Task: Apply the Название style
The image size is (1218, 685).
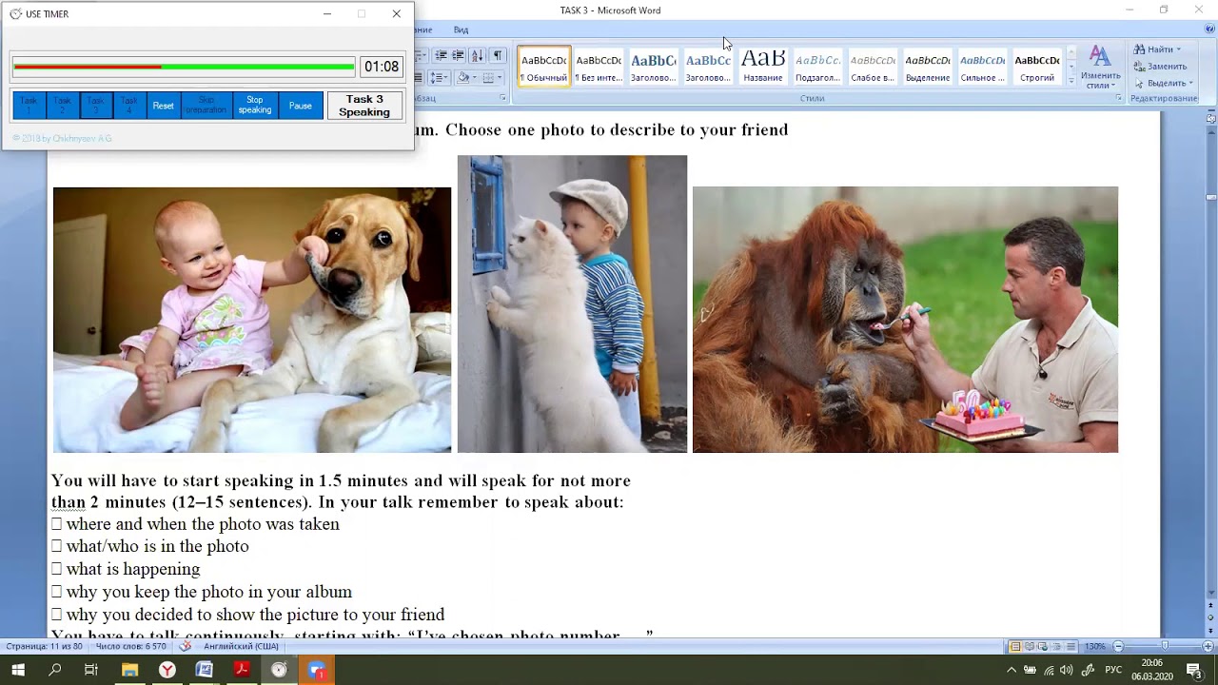Action: coord(763,67)
